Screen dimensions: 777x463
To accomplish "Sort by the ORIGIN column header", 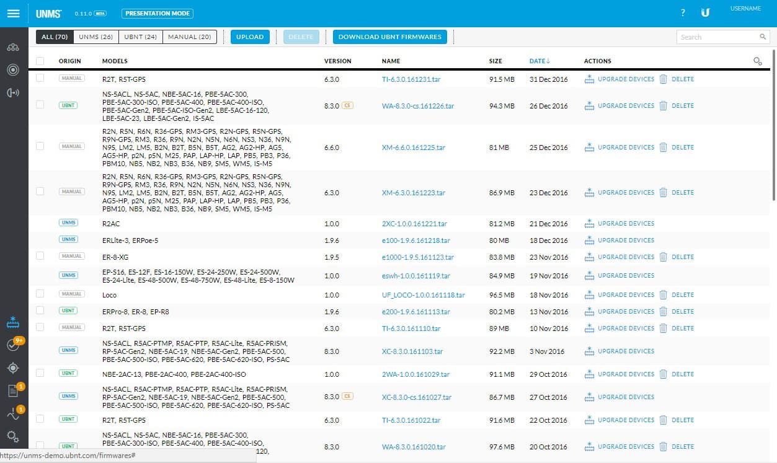I will 70,61.
